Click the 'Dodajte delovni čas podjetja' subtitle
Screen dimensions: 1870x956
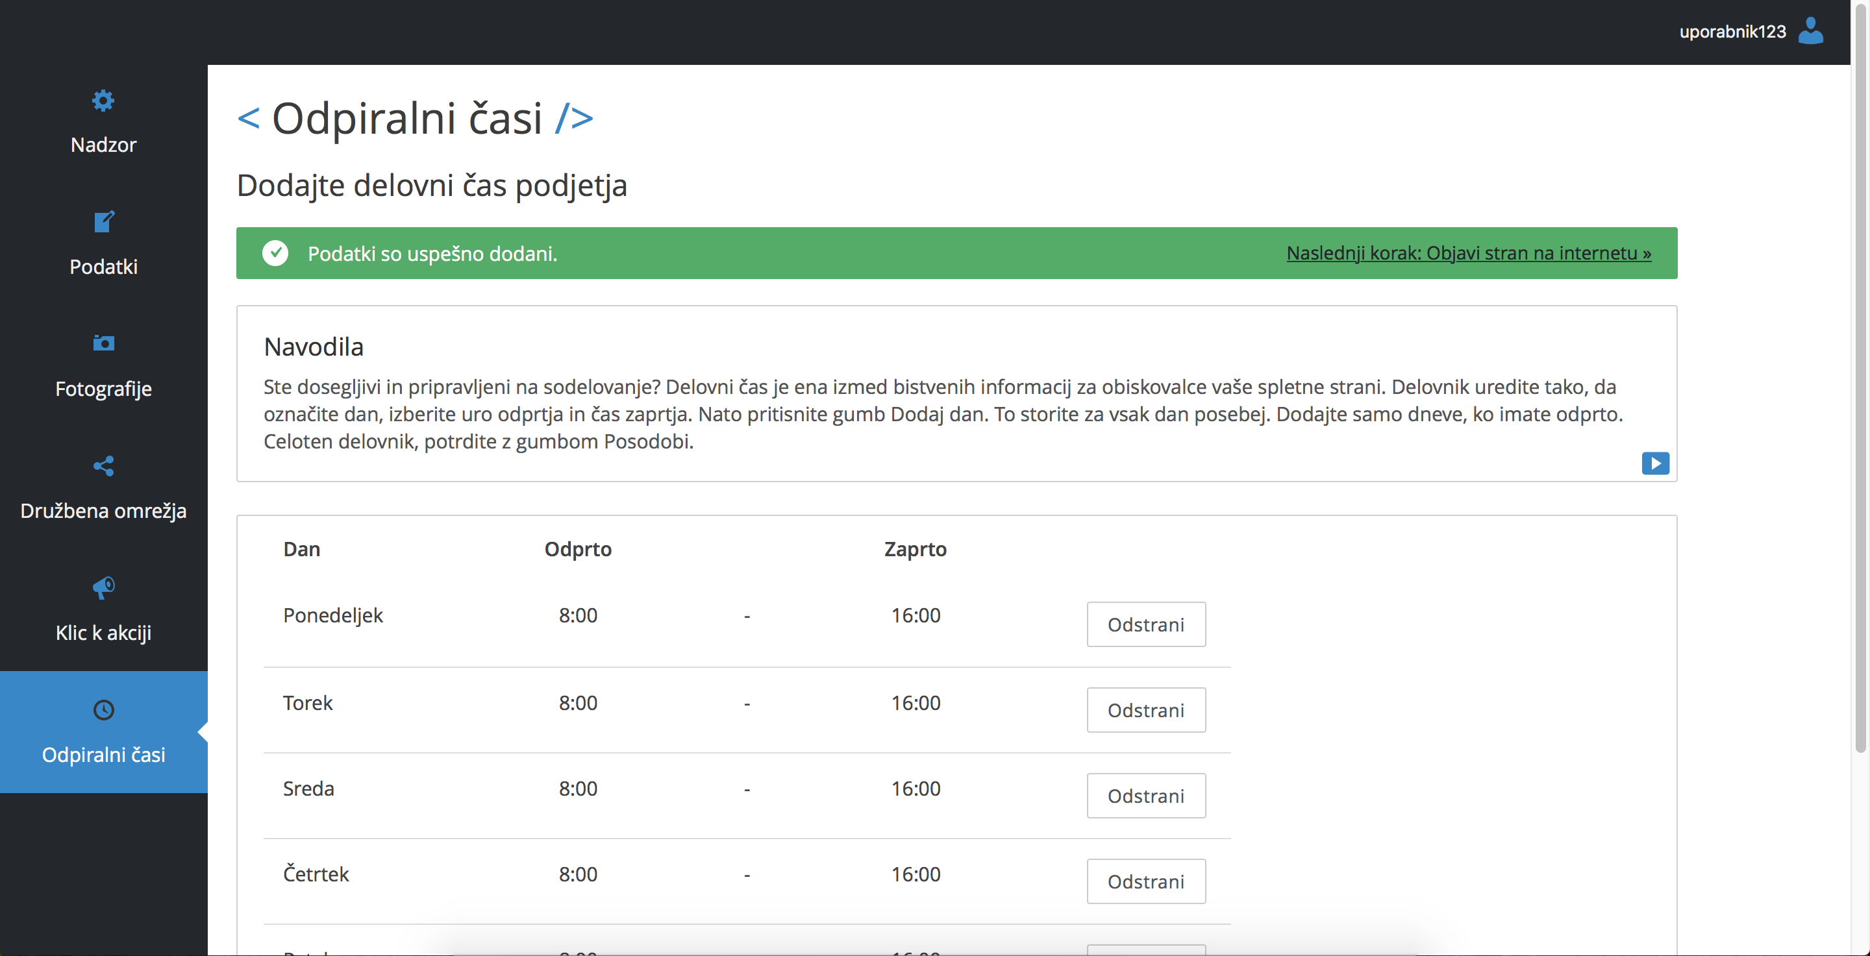click(x=432, y=185)
